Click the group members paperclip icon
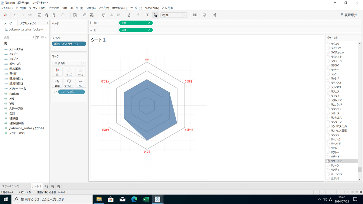 click(138, 15)
